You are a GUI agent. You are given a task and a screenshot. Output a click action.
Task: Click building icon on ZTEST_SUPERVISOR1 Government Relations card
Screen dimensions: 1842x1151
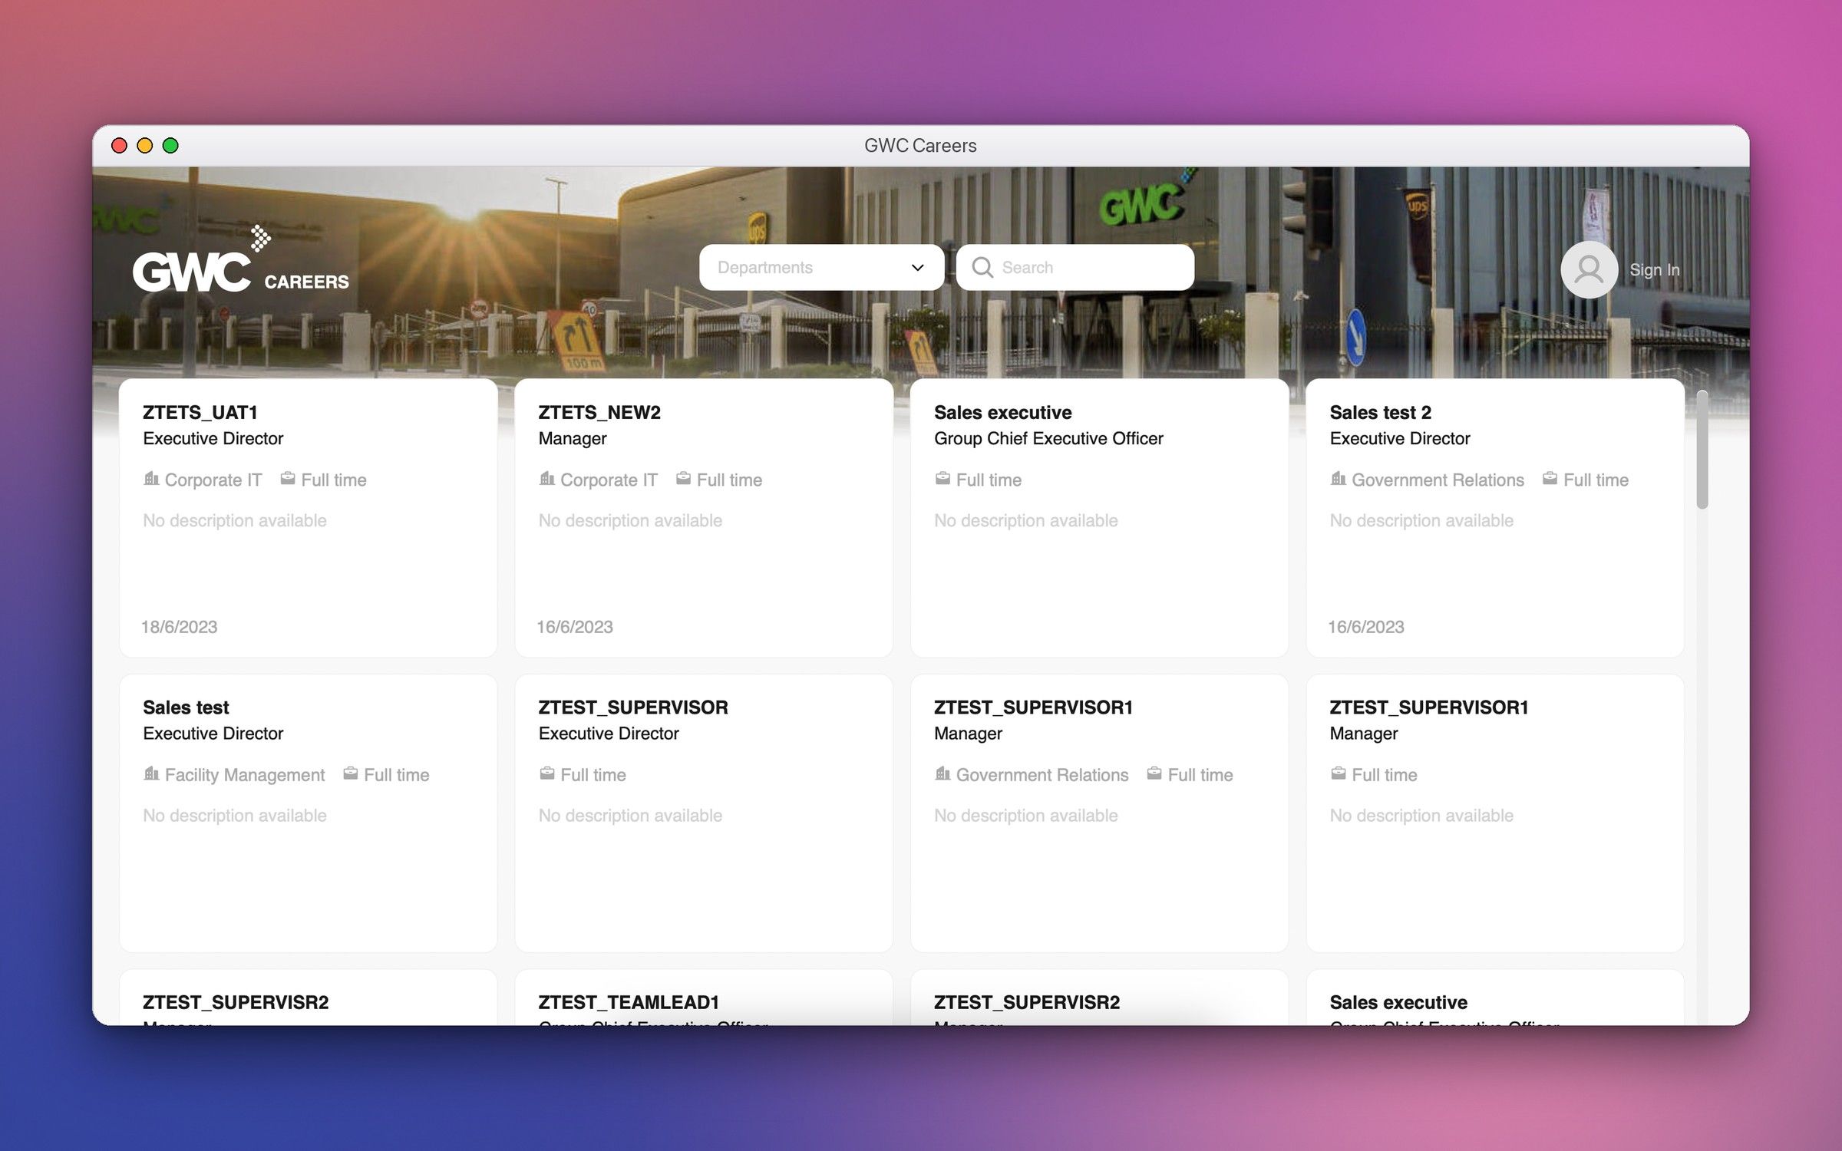coord(942,773)
